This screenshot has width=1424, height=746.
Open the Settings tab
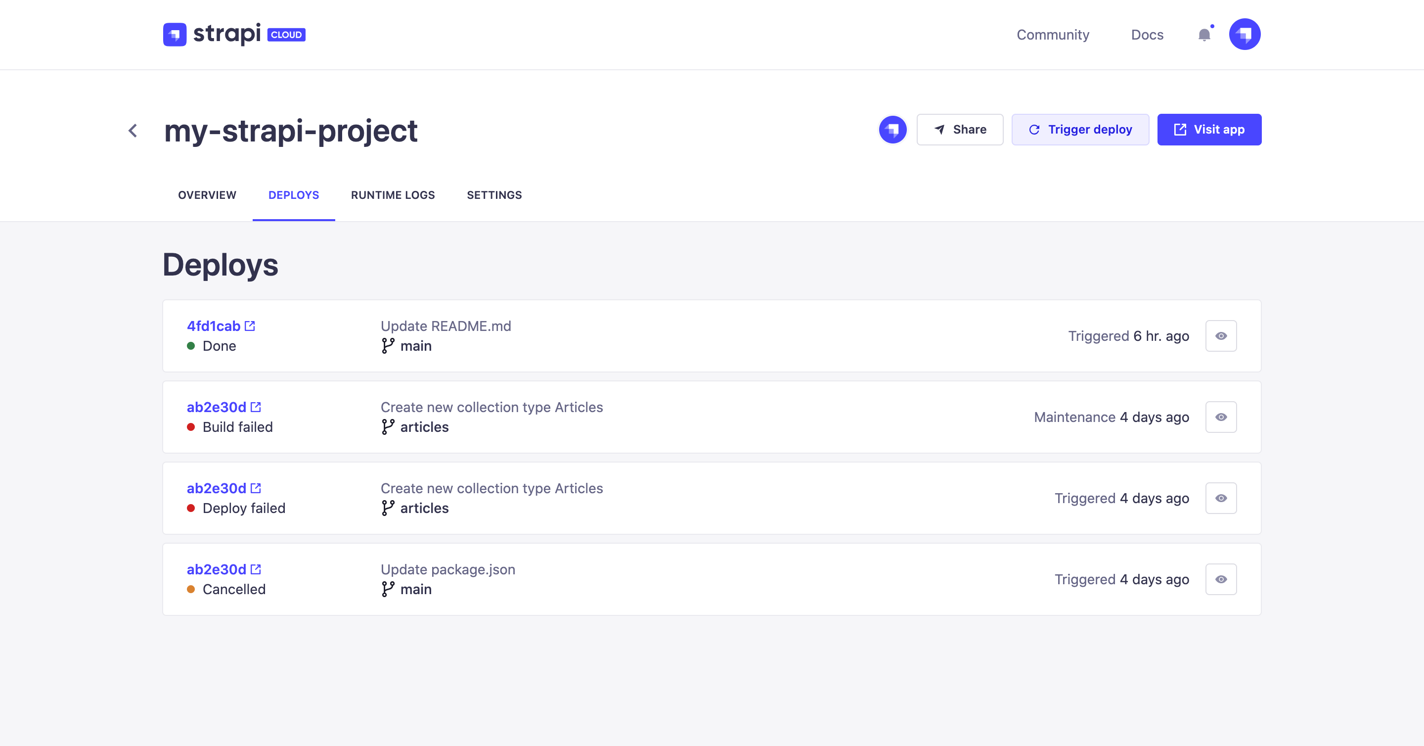[493, 194]
